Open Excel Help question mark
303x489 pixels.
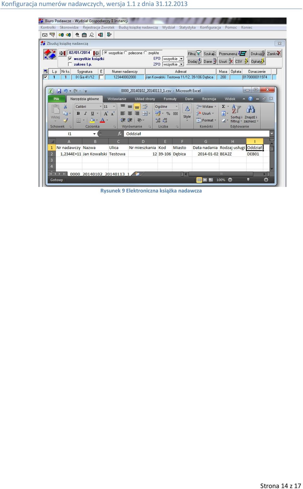tap(251, 99)
